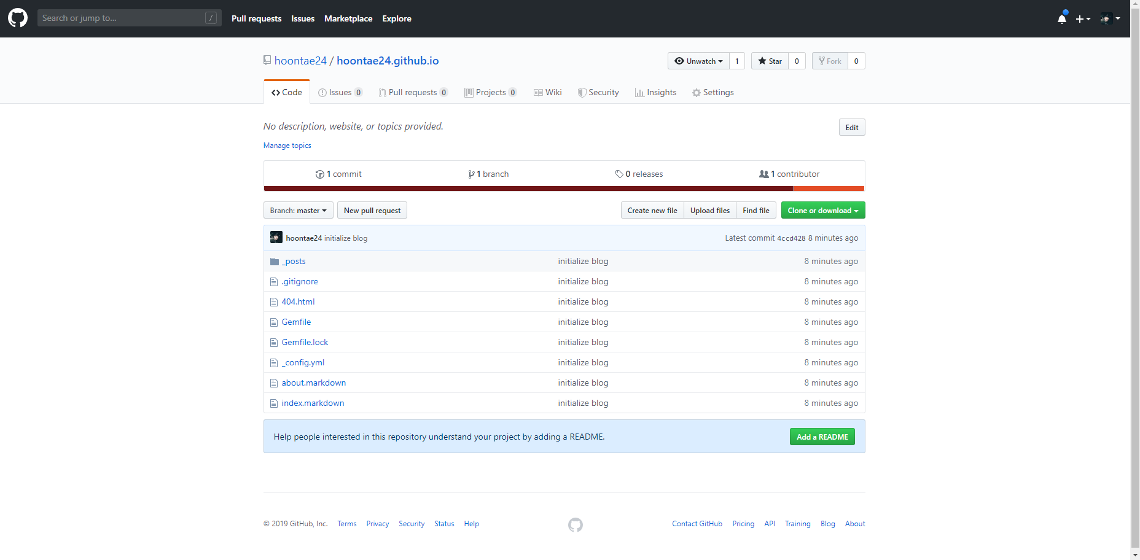This screenshot has width=1140, height=560.
Task: Switch to the Settings tab
Action: [x=713, y=92]
